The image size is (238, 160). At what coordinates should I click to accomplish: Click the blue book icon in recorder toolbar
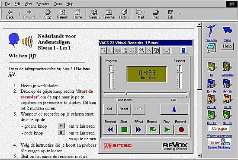(183, 50)
